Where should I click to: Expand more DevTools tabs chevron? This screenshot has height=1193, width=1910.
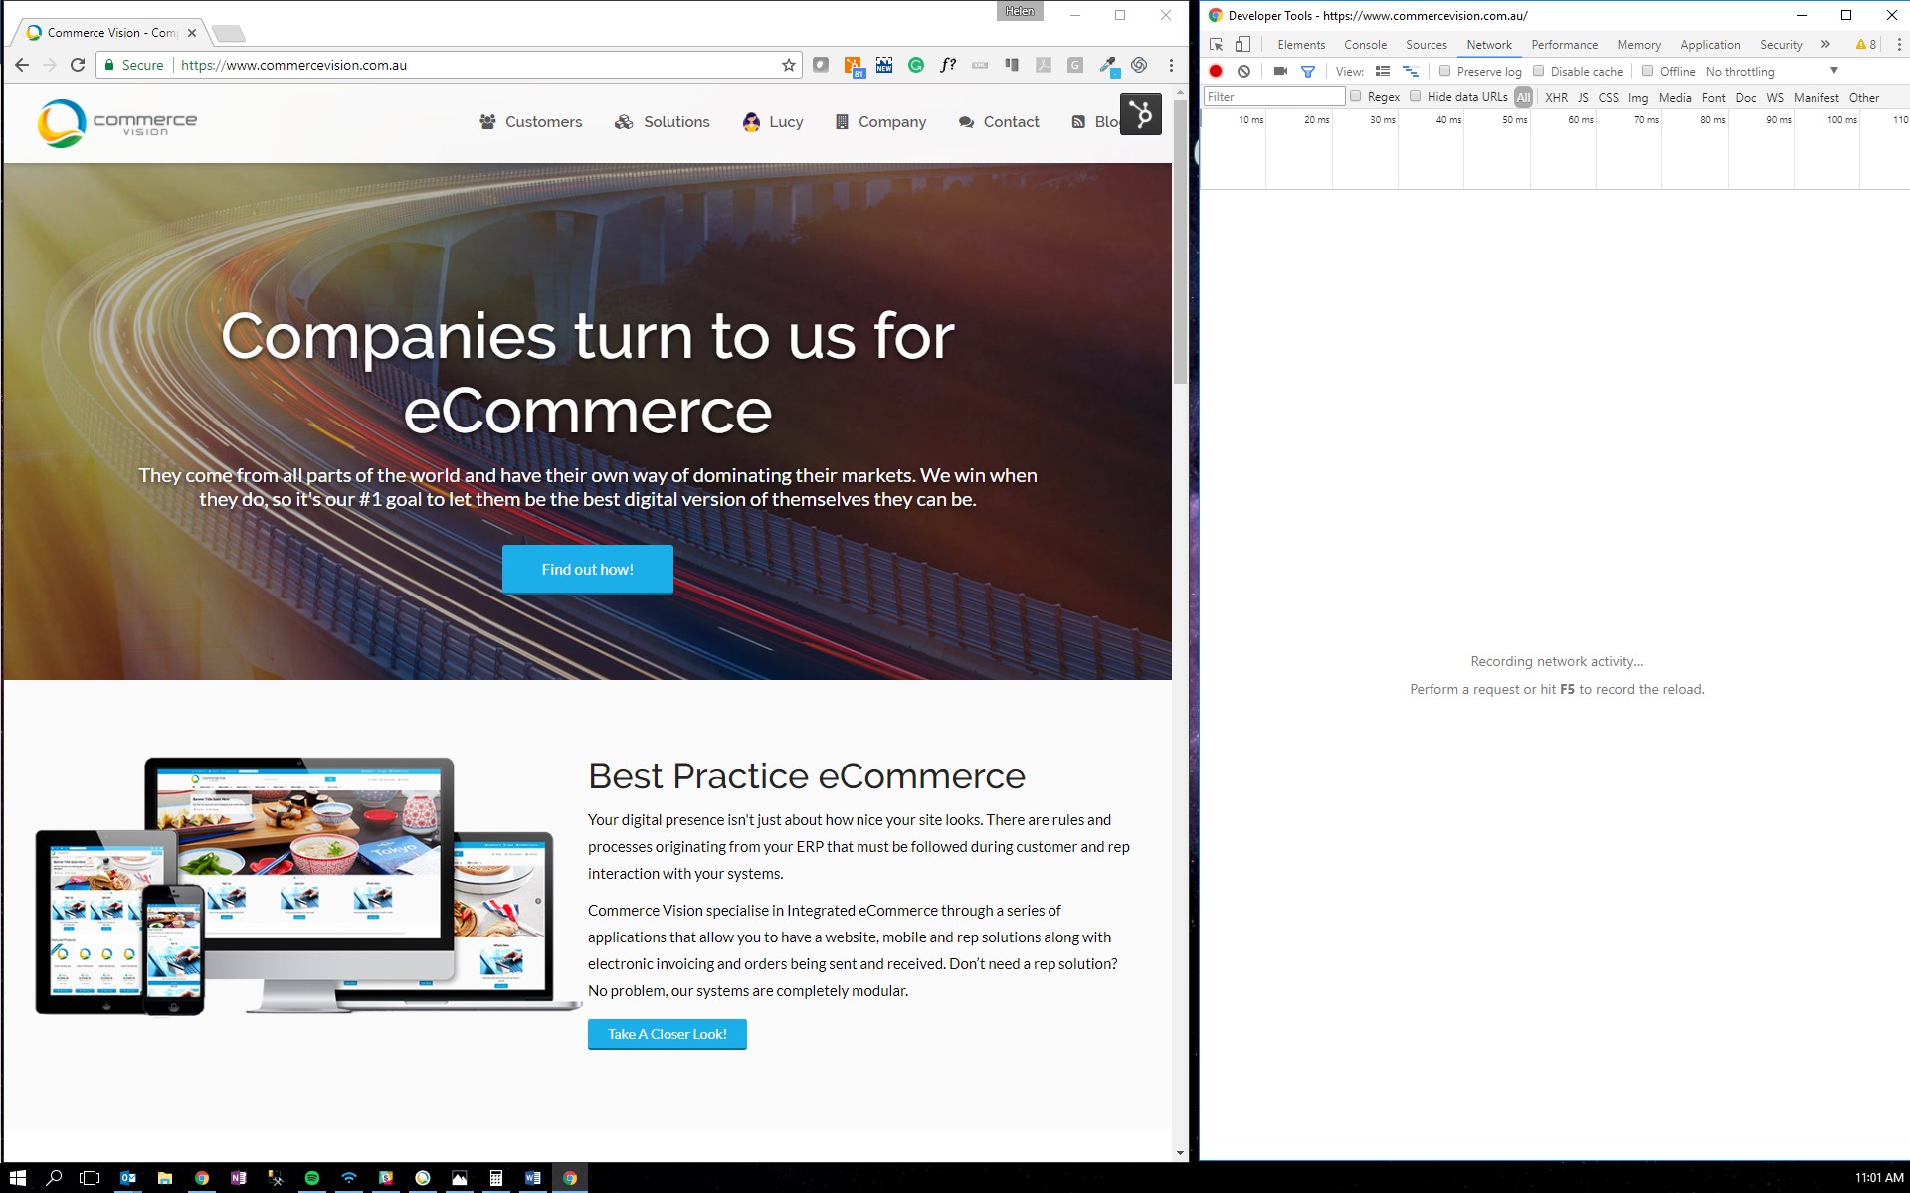pyautogui.click(x=1825, y=44)
